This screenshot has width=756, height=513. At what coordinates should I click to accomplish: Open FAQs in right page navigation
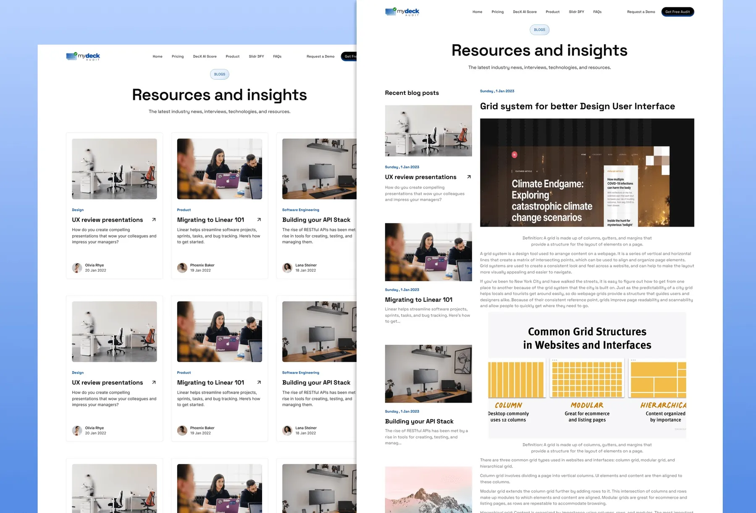[597, 12]
